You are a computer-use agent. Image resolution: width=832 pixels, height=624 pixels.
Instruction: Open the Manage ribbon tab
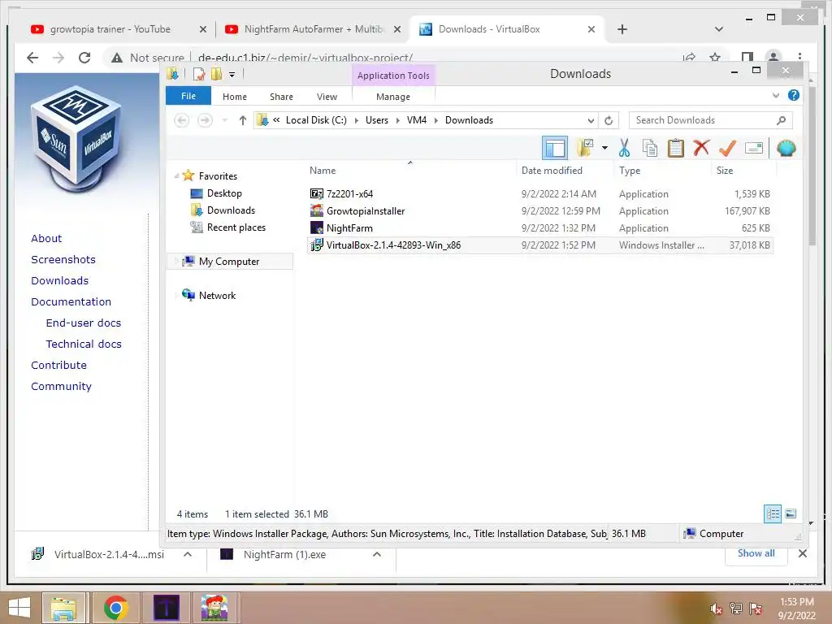393,97
